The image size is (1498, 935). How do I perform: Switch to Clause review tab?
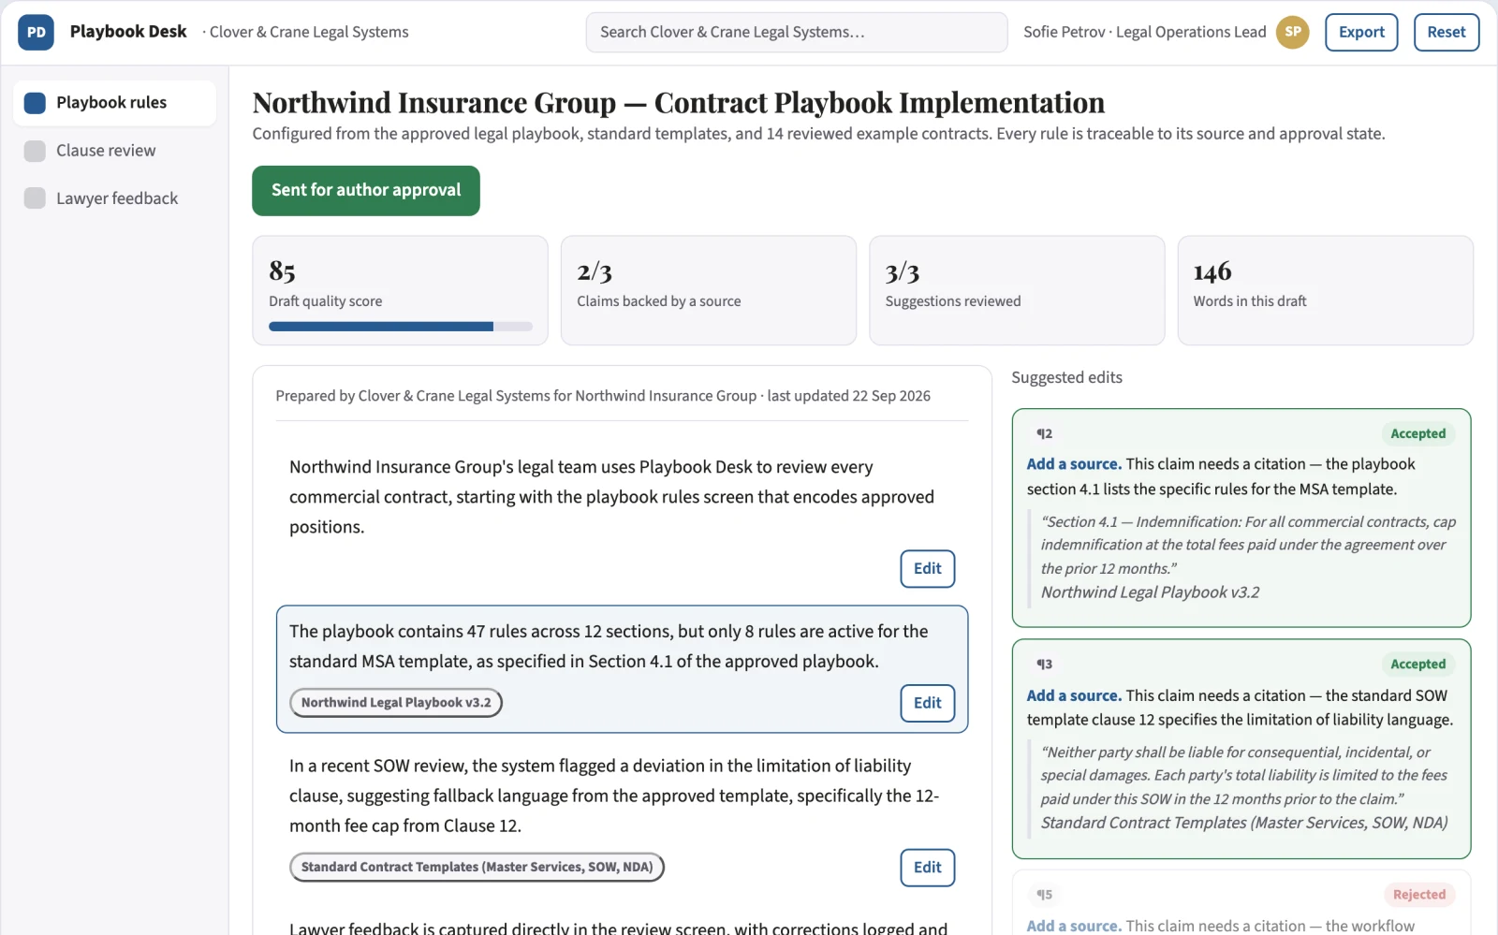click(114, 151)
